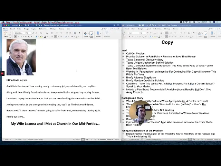This screenshot has height=166, width=221.
Task: Decrease indent in left Word window
Action: 67,33
